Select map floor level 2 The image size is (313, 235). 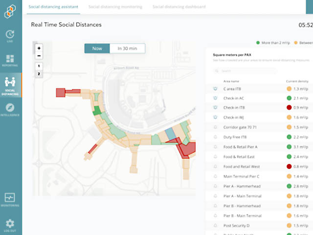point(39,74)
